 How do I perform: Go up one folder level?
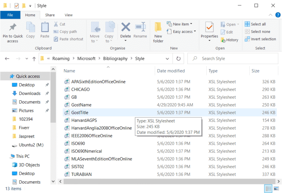pos(34,59)
